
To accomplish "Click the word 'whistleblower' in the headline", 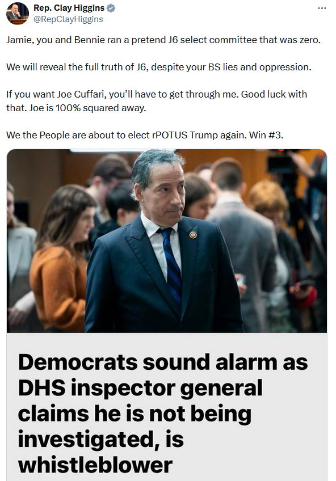I will coord(95,465).
